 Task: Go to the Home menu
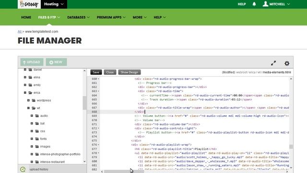point(26,17)
